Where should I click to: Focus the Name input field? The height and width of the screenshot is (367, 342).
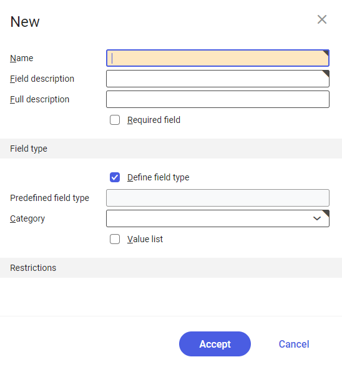tap(218, 58)
